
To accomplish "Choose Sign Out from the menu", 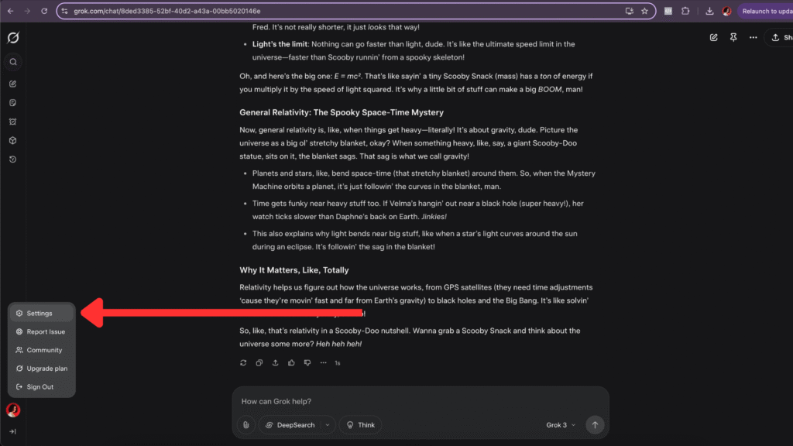I will click(42, 387).
